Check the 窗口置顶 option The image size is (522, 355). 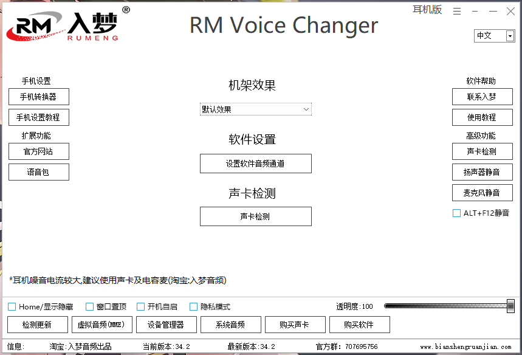pyautogui.click(x=89, y=306)
